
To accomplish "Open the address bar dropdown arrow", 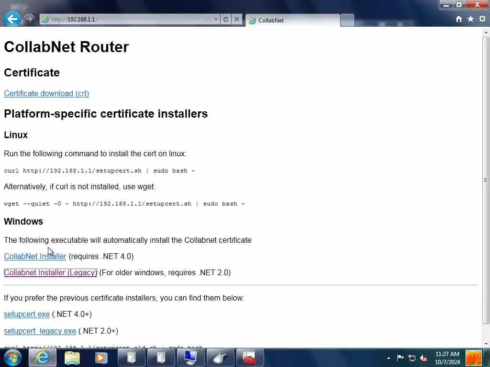I will (x=216, y=19).
